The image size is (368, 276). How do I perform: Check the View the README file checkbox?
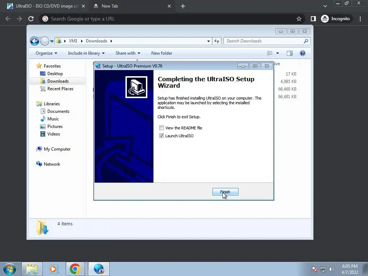[x=161, y=128]
